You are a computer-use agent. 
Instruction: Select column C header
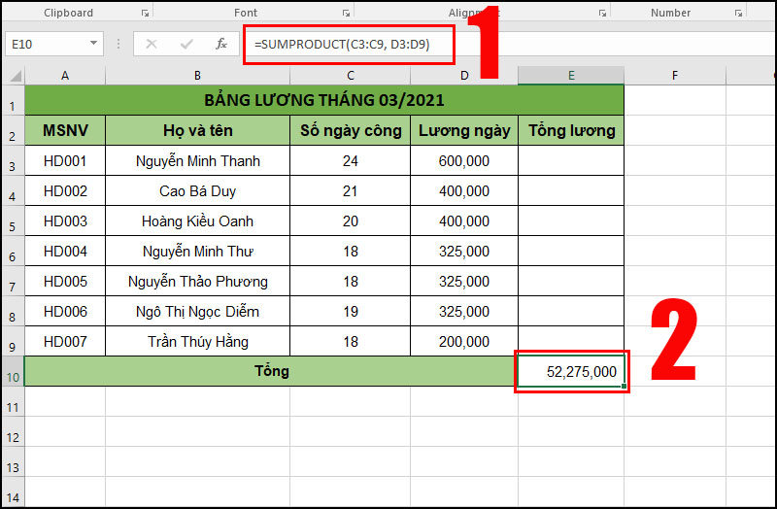tap(350, 76)
